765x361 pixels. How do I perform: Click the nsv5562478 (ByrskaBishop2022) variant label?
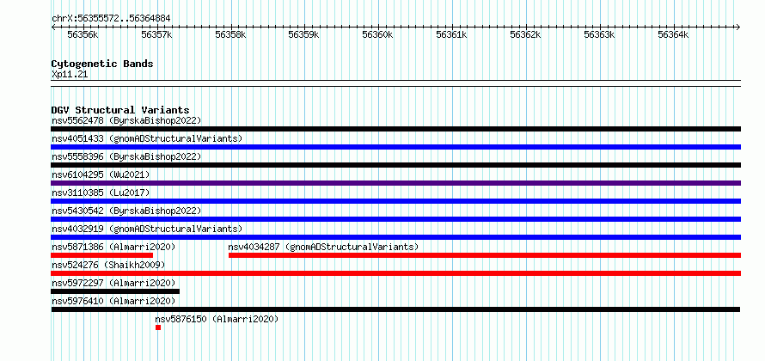pyautogui.click(x=126, y=120)
